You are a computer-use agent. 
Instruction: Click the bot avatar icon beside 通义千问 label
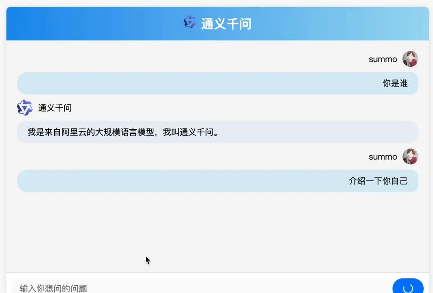click(24, 108)
